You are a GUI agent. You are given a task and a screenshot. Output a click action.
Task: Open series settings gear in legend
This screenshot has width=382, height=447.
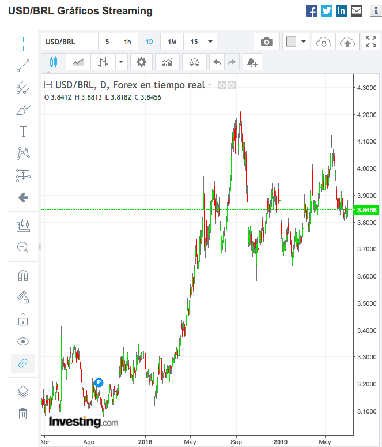click(x=232, y=85)
